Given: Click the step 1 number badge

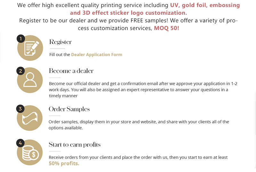Looking at the screenshot, I should click(20, 39).
